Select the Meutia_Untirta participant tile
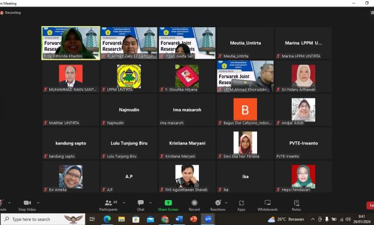 coord(245,43)
